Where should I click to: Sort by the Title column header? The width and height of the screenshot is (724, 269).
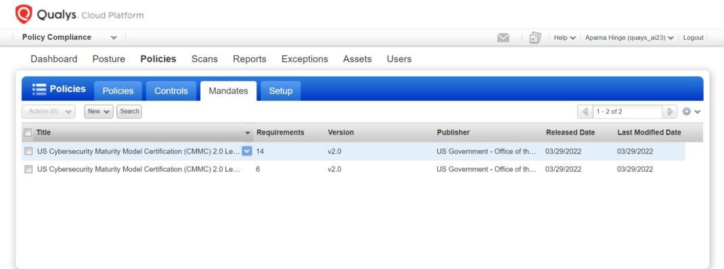(43, 132)
